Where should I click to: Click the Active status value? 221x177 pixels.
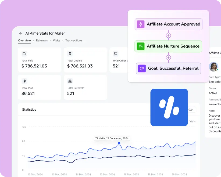point(213,93)
